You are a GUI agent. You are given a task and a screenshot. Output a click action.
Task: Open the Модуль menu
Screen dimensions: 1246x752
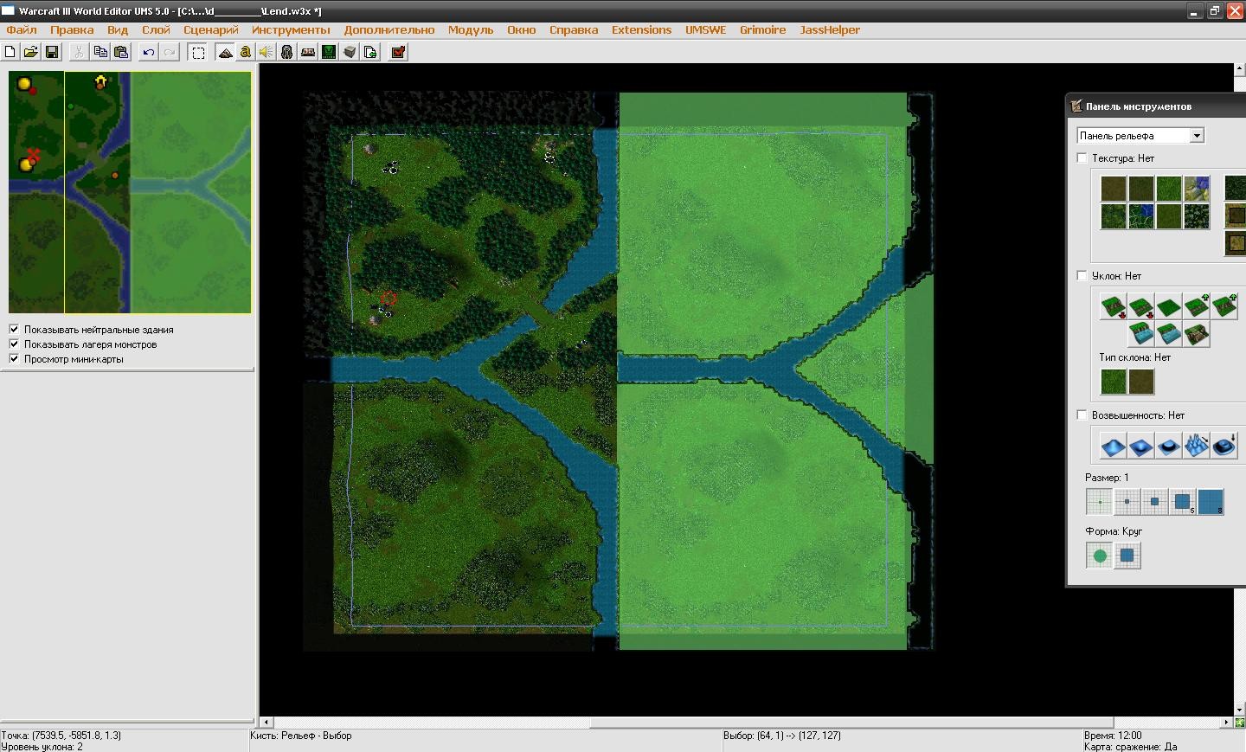(x=471, y=29)
